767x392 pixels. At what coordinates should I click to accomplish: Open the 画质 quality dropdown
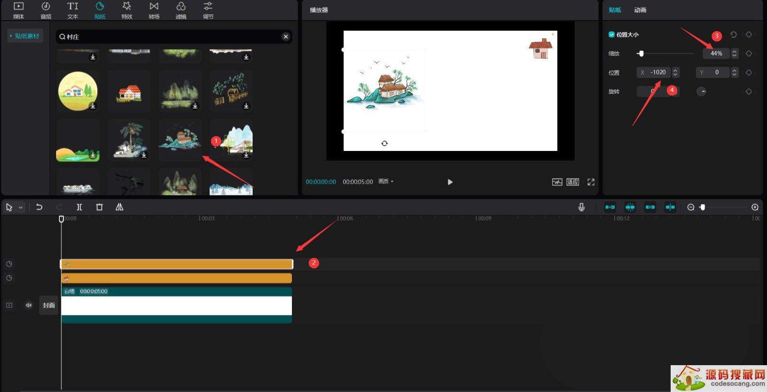386,182
